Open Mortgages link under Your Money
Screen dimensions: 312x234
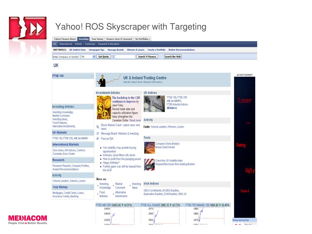[x=58, y=193]
